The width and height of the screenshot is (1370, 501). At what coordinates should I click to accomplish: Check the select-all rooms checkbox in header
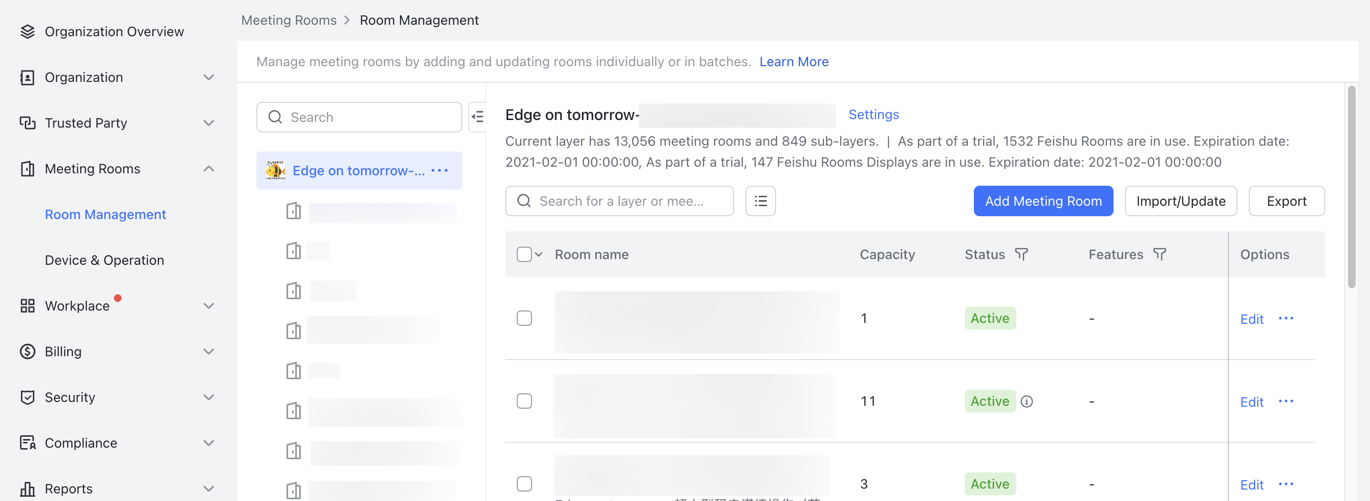pyautogui.click(x=524, y=254)
